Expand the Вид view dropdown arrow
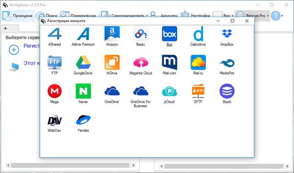The height and width of the screenshot is (173, 294). point(232,16)
